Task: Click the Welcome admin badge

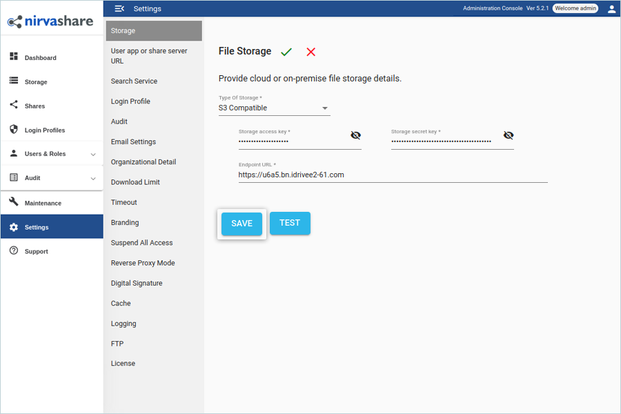Action: tap(575, 8)
